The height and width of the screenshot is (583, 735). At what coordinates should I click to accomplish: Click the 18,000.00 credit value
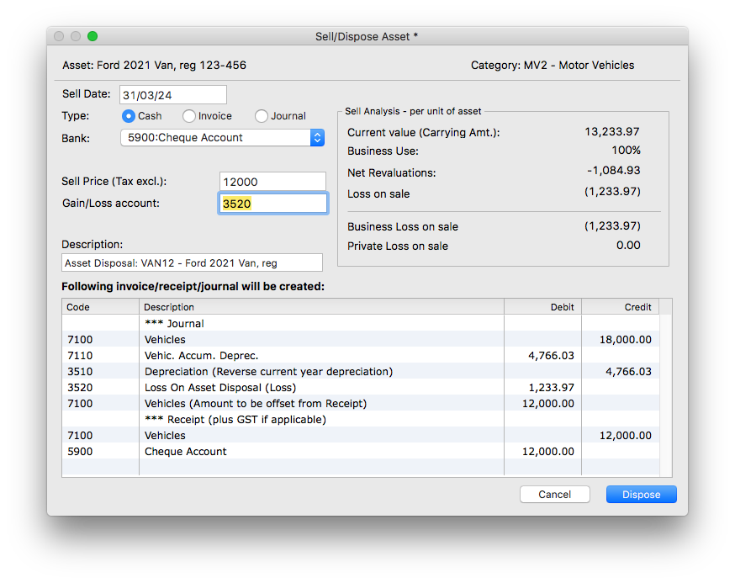626,340
